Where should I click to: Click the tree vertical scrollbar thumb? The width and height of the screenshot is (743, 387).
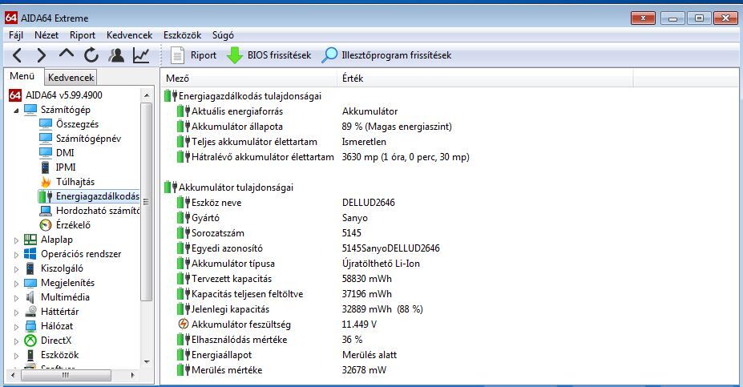147,202
